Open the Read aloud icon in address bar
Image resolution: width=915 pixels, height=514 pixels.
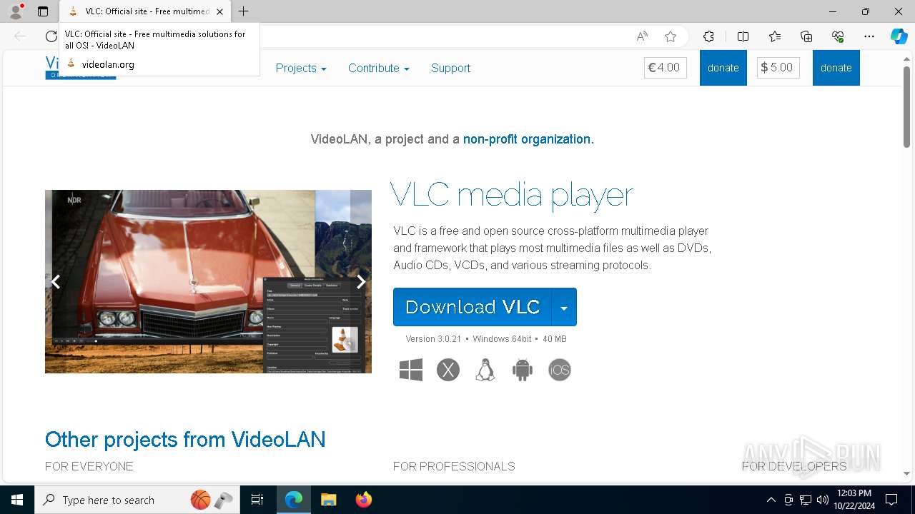pyautogui.click(x=642, y=36)
